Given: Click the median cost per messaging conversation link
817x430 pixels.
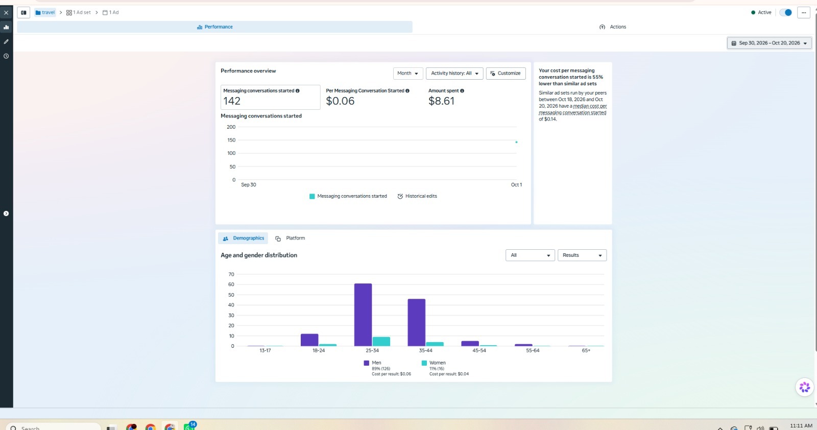Looking at the screenshot, I should [573, 110].
